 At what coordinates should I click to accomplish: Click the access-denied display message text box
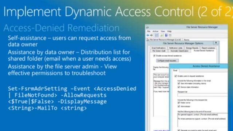point(161,95)
